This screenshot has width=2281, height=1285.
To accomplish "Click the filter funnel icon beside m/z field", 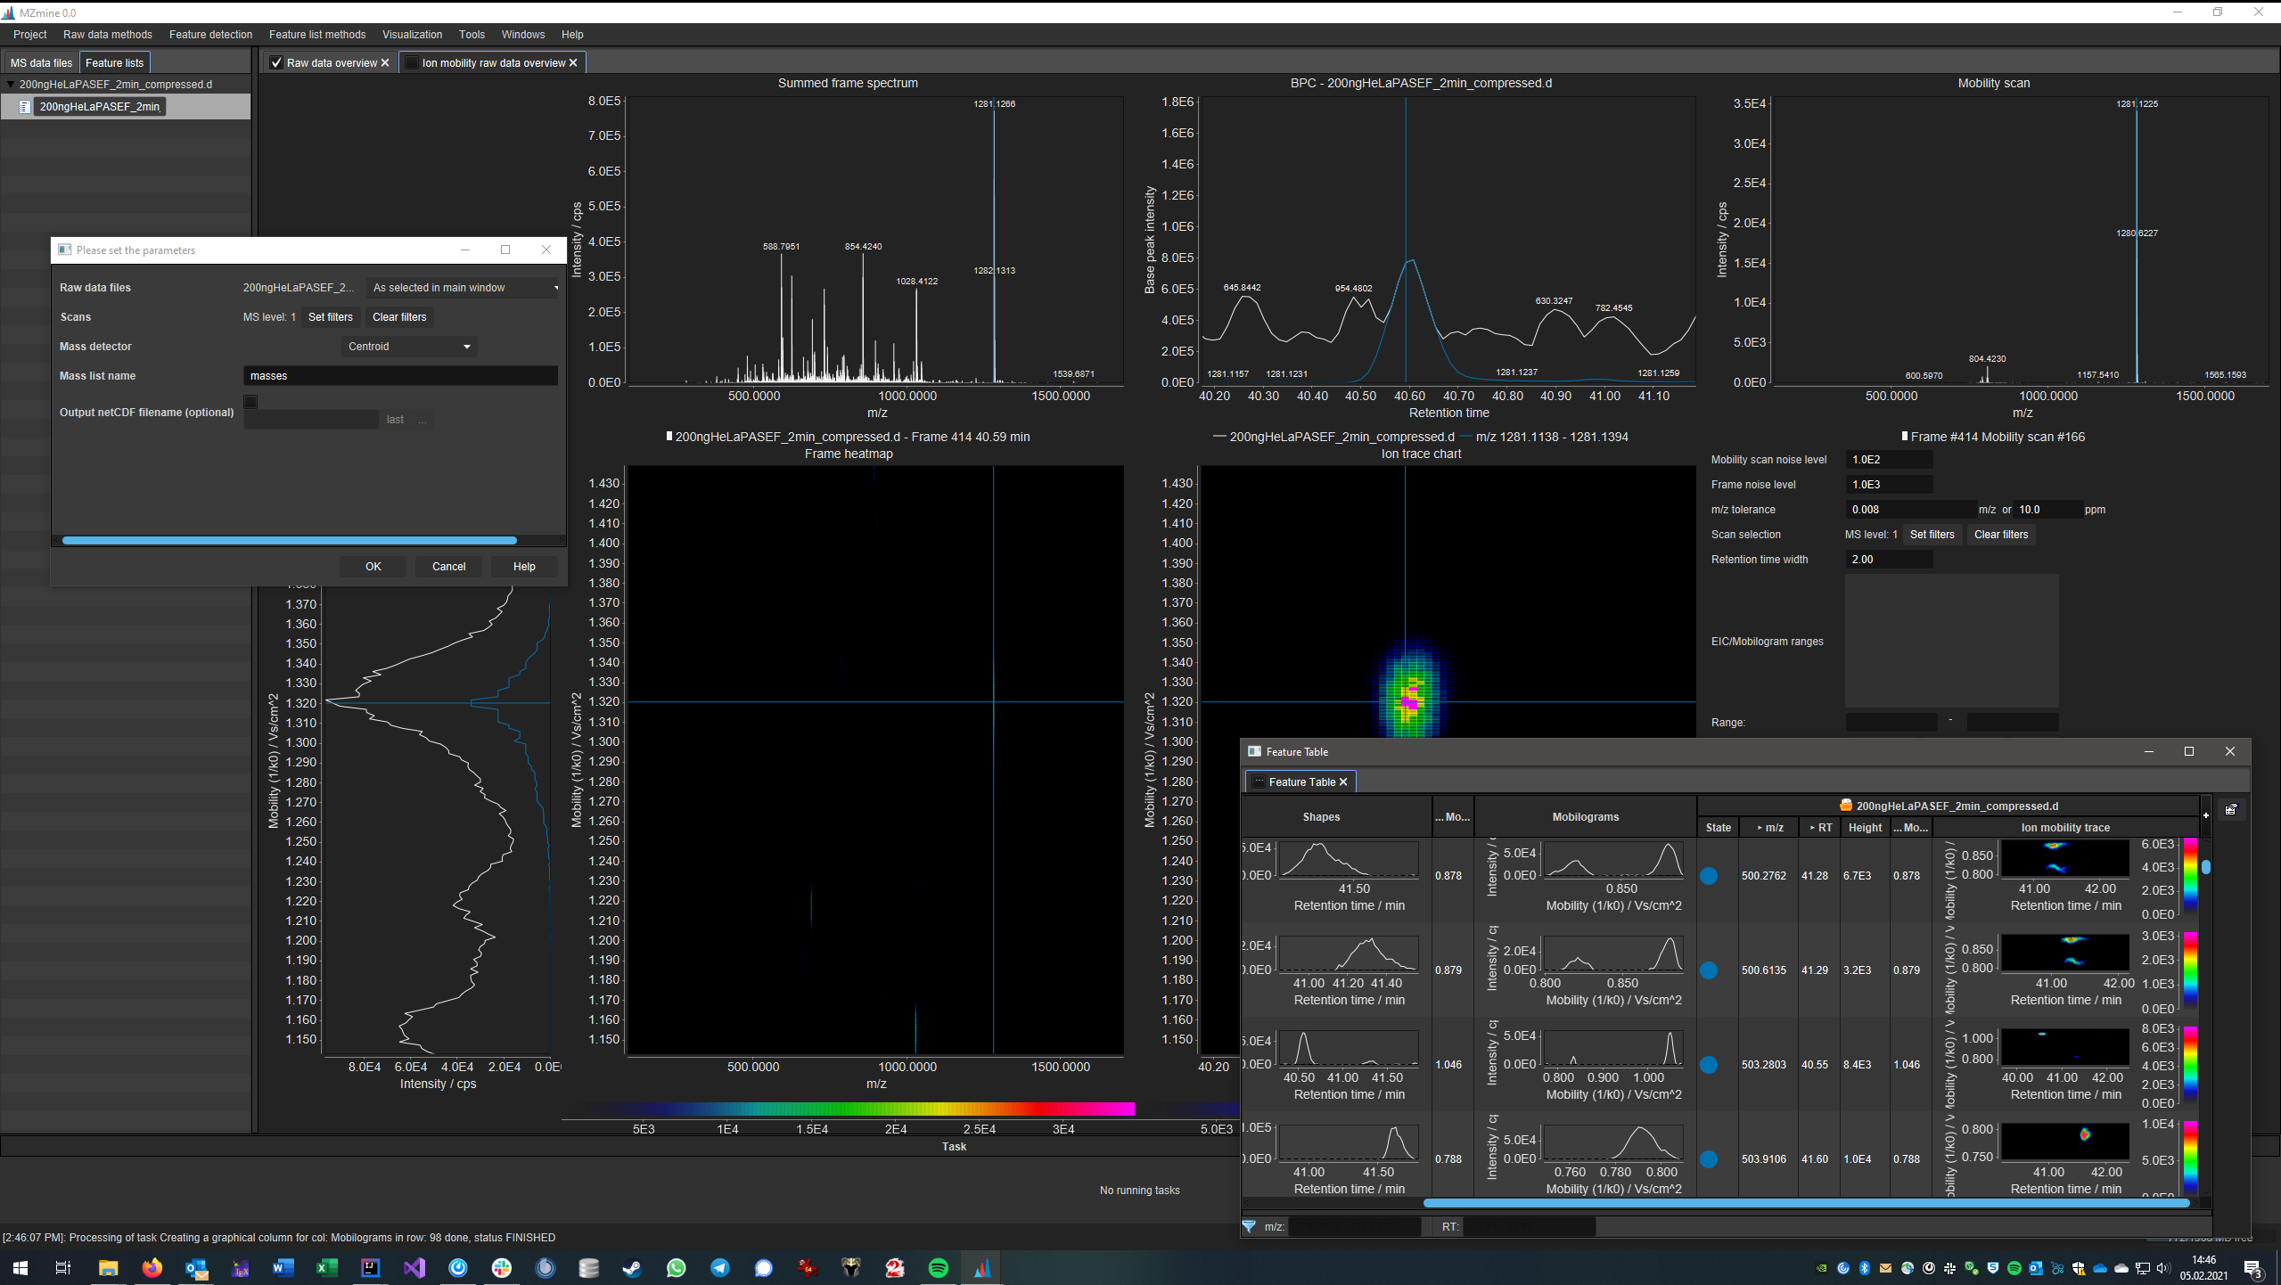I will (x=1250, y=1226).
